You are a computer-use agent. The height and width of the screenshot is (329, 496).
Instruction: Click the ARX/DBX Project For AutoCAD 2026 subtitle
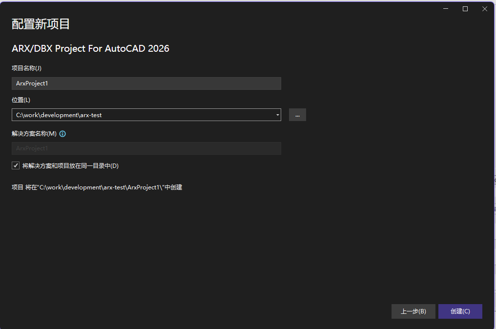[x=90, y=49]
